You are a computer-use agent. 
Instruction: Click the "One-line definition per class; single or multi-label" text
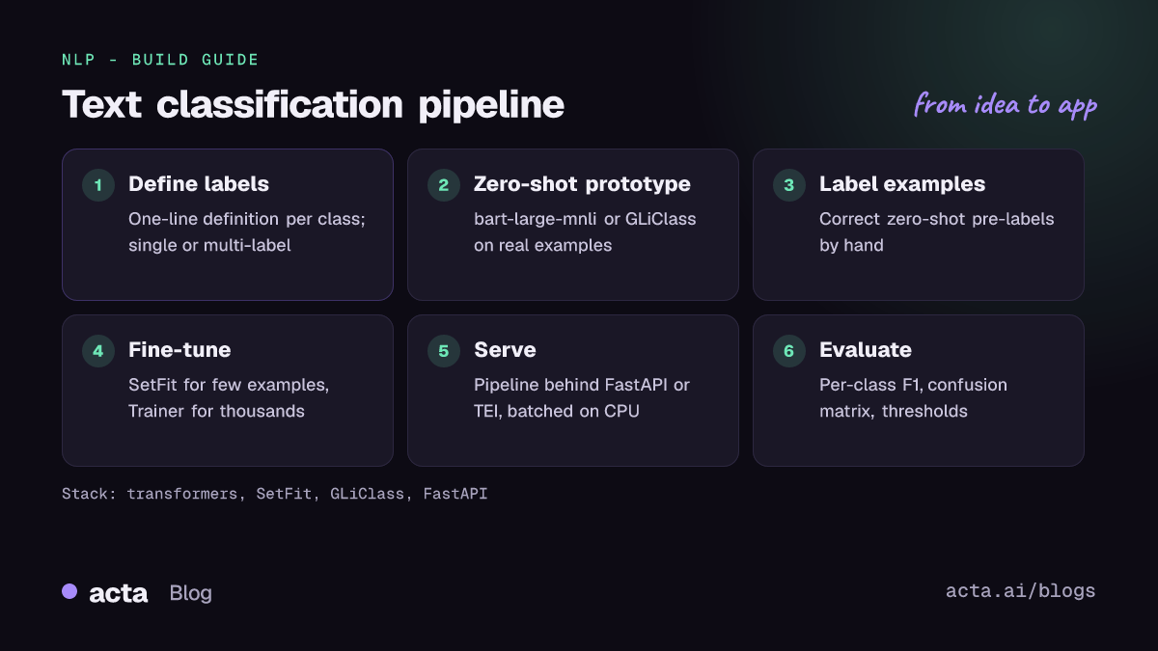[247, 232]
